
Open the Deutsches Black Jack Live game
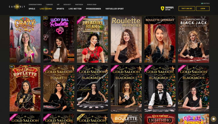pyautogui.click(x=193, y=39)
